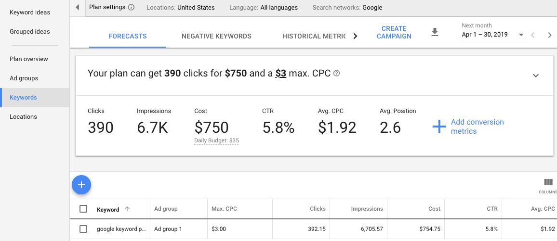This screenshot has height=241, width=557.
Task: Click Add conversion metrics link
Action: [x=477, y=127]
